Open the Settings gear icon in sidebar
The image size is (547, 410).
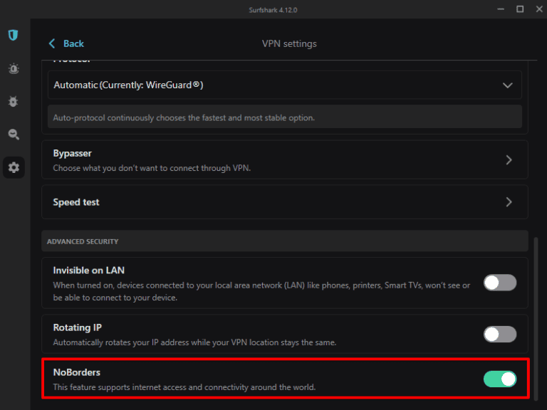[14, 168]
